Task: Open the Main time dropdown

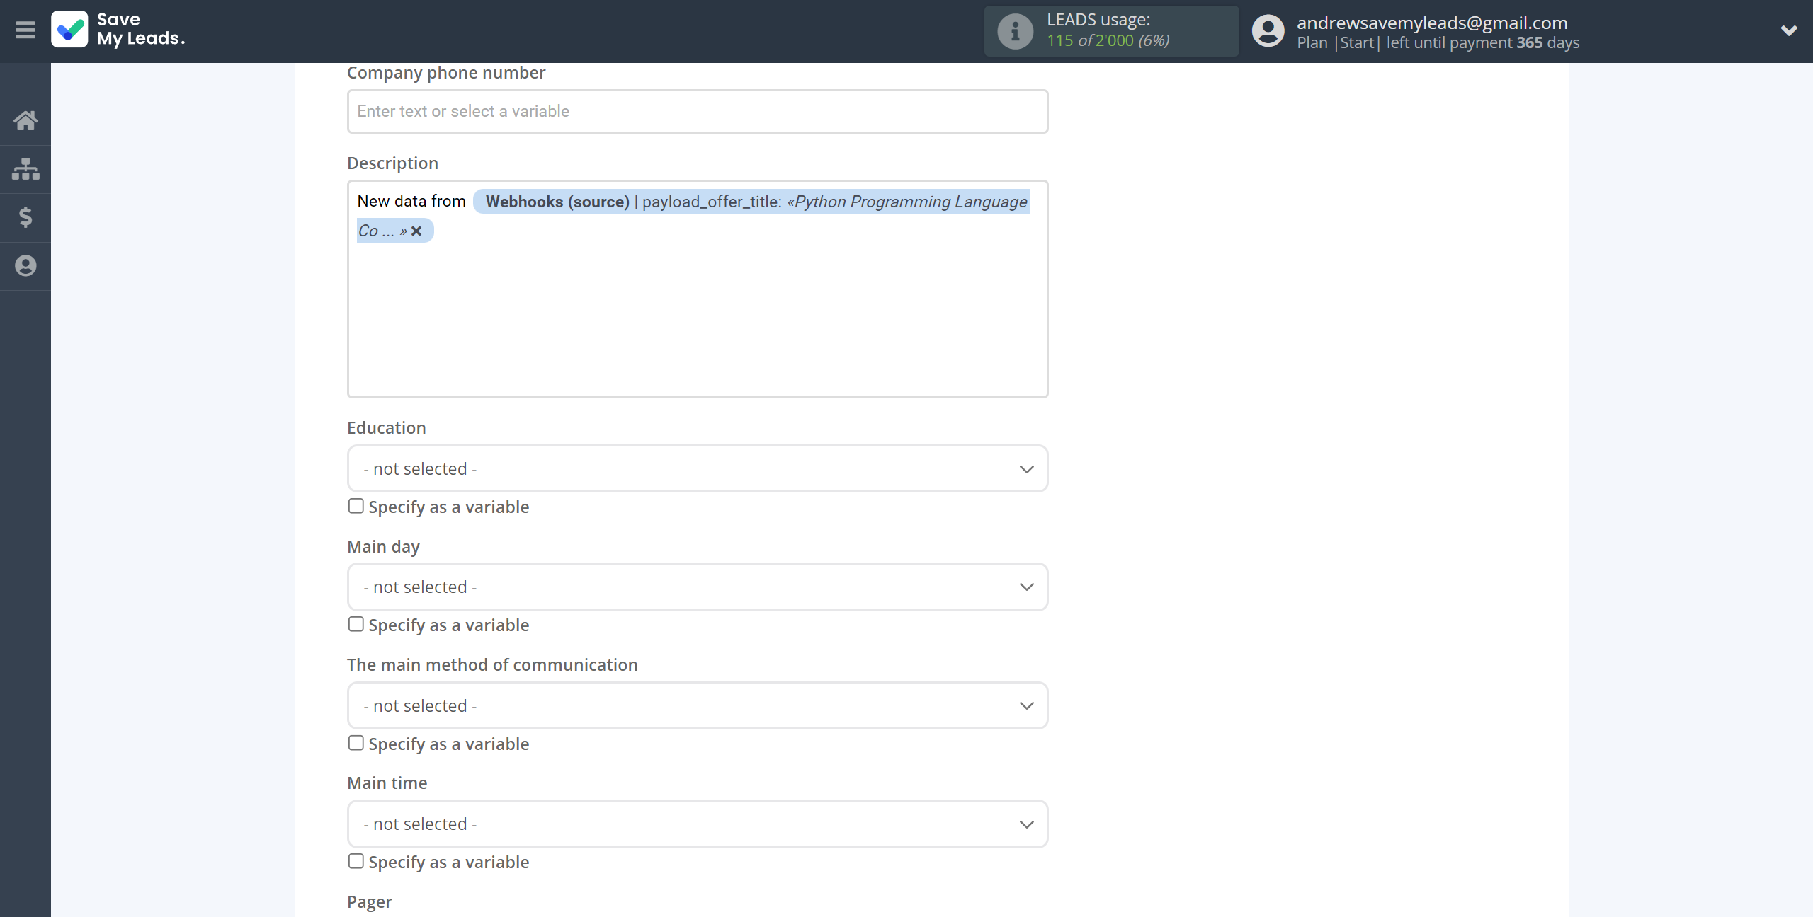Action: 698,824
